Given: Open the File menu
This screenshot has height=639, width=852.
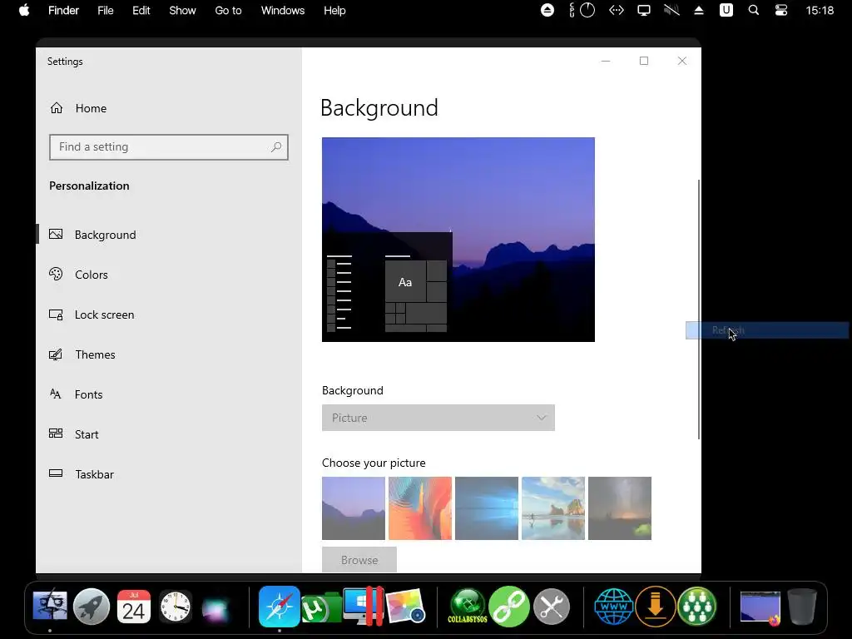Looking at the screenshot, I should (106, 10).
